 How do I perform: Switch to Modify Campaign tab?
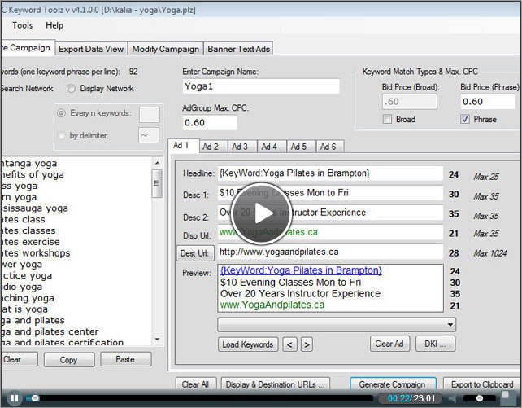pyautogui.click(x=165, y=49)
